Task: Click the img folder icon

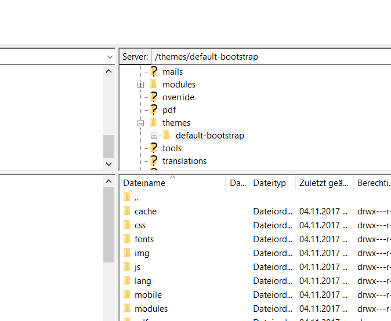Action: click(127, 253)
